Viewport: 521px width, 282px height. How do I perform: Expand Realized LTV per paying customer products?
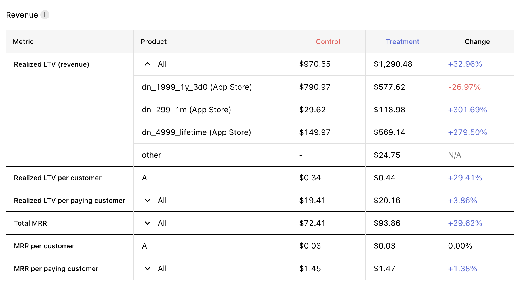point(148,200)
